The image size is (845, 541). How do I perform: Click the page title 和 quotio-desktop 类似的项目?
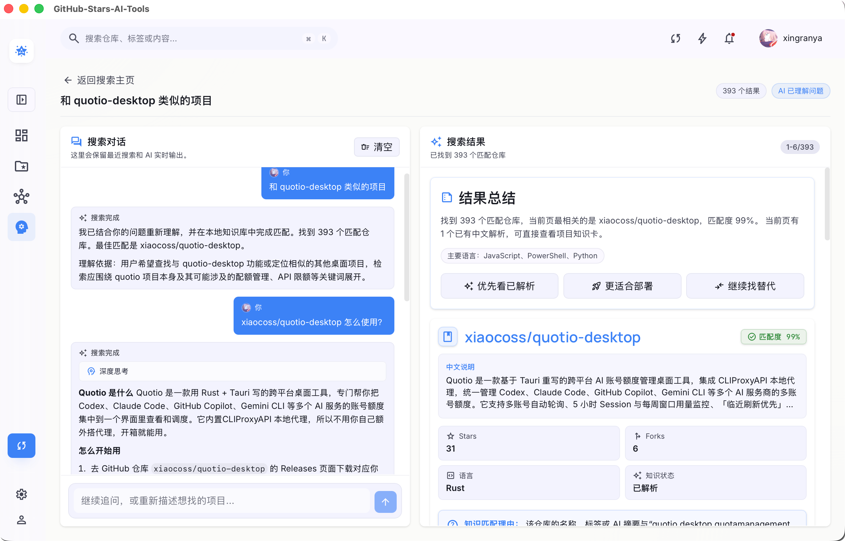tap(136, 100)
